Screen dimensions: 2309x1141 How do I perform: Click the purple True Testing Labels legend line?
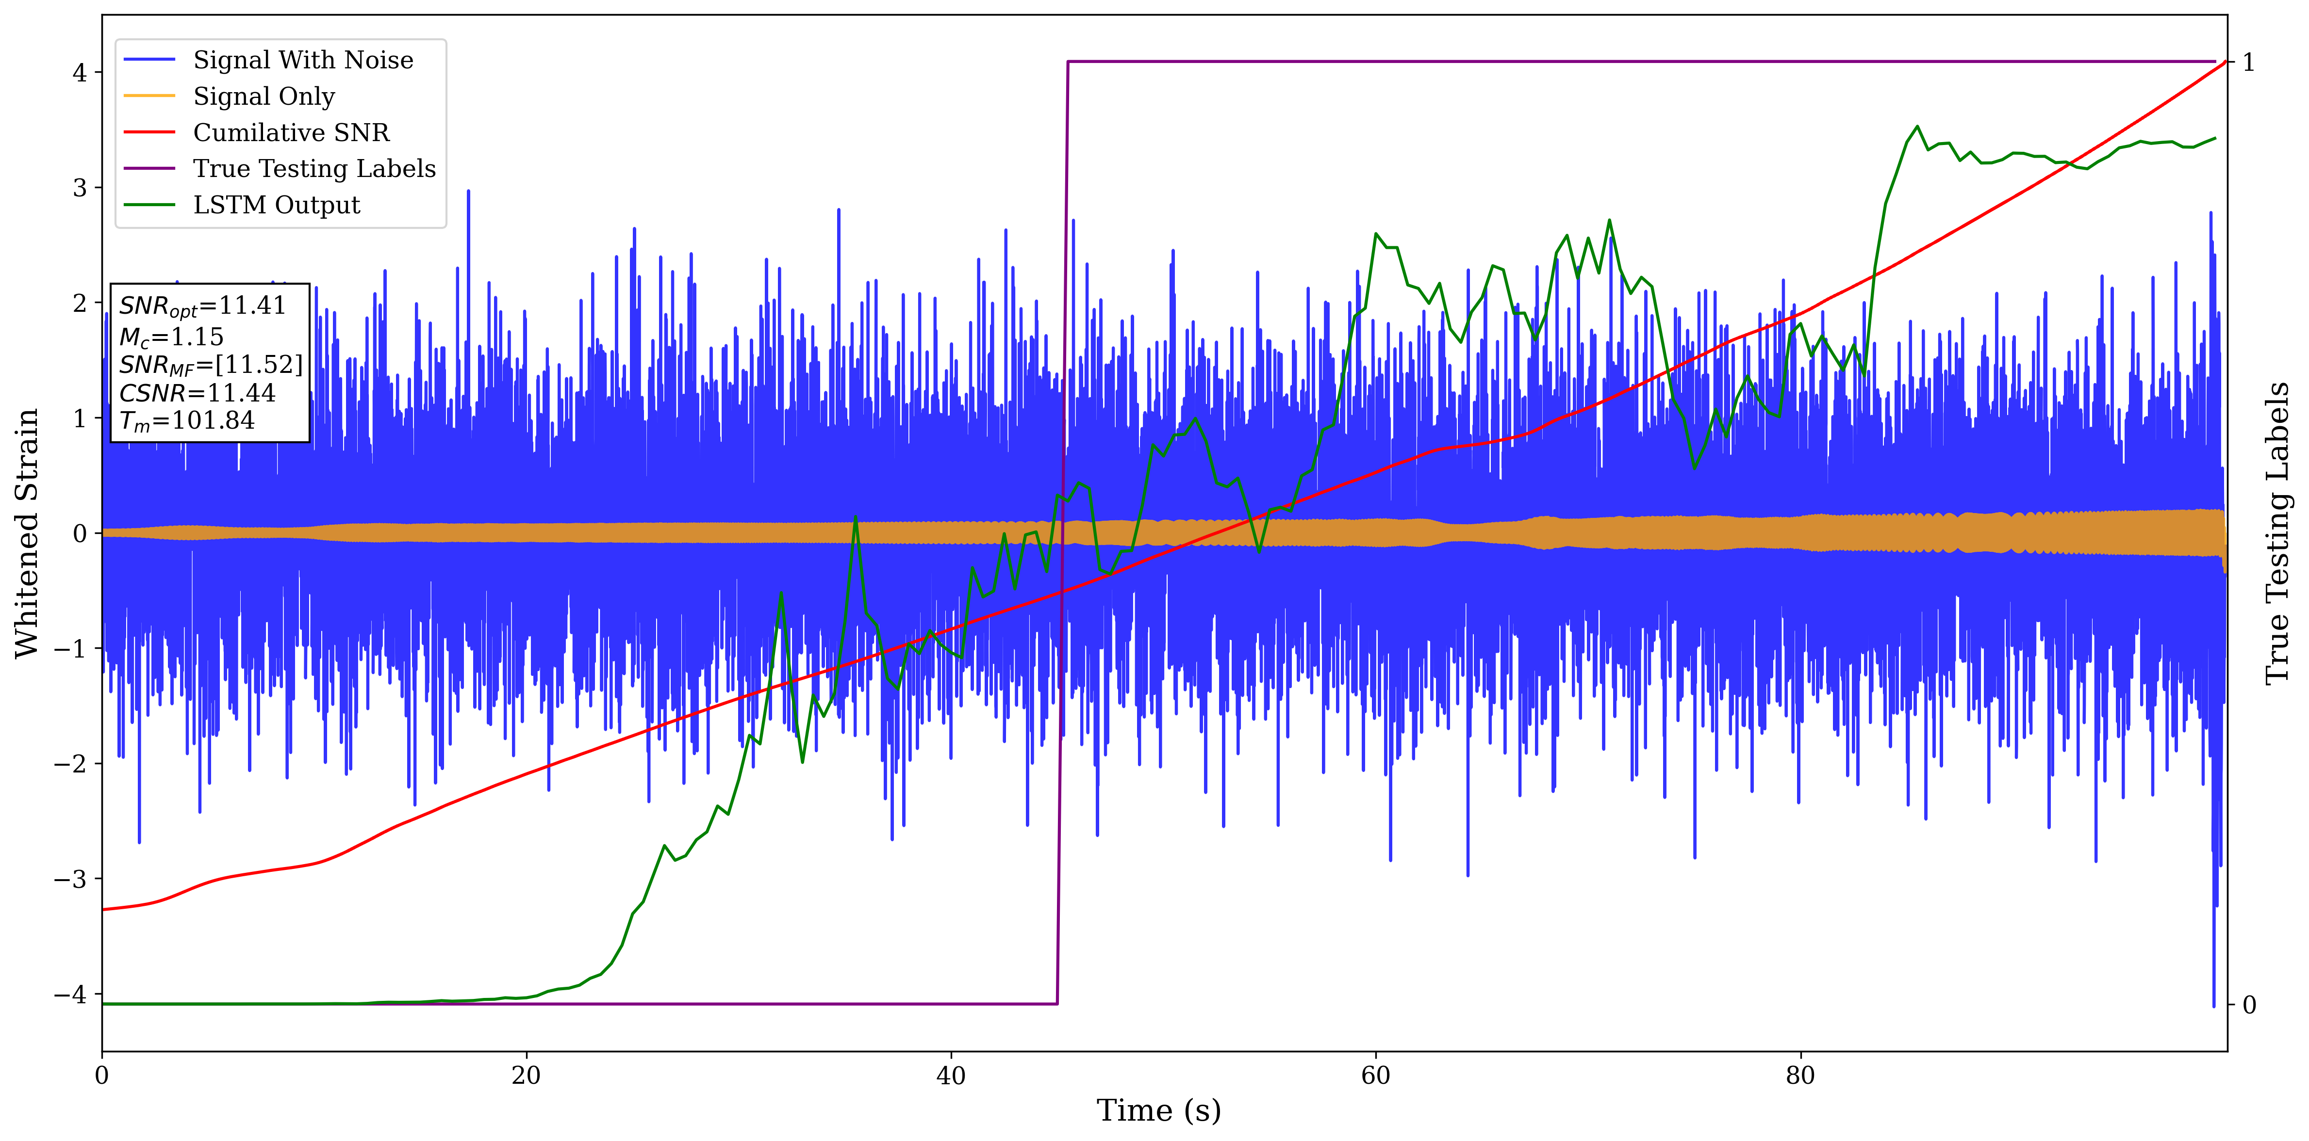149,168
